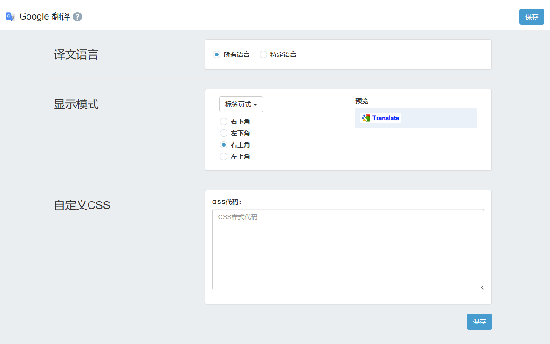Click the Translate link in the preview
This screenshot has height=344, width=550.
coord(385,118)
